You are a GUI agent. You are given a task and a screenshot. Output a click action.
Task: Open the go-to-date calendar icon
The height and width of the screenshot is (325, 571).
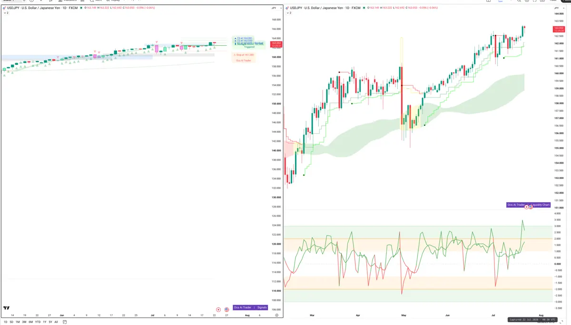[65, 322]
